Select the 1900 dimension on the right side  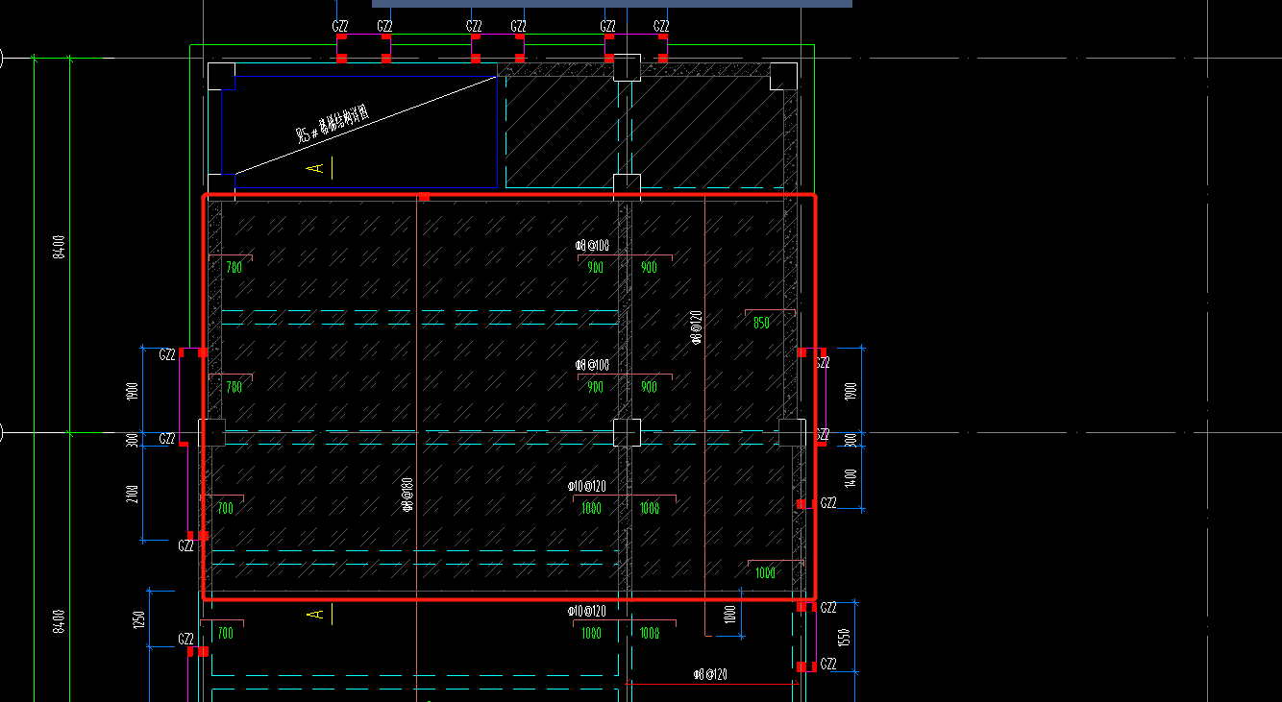pos(850,391)
